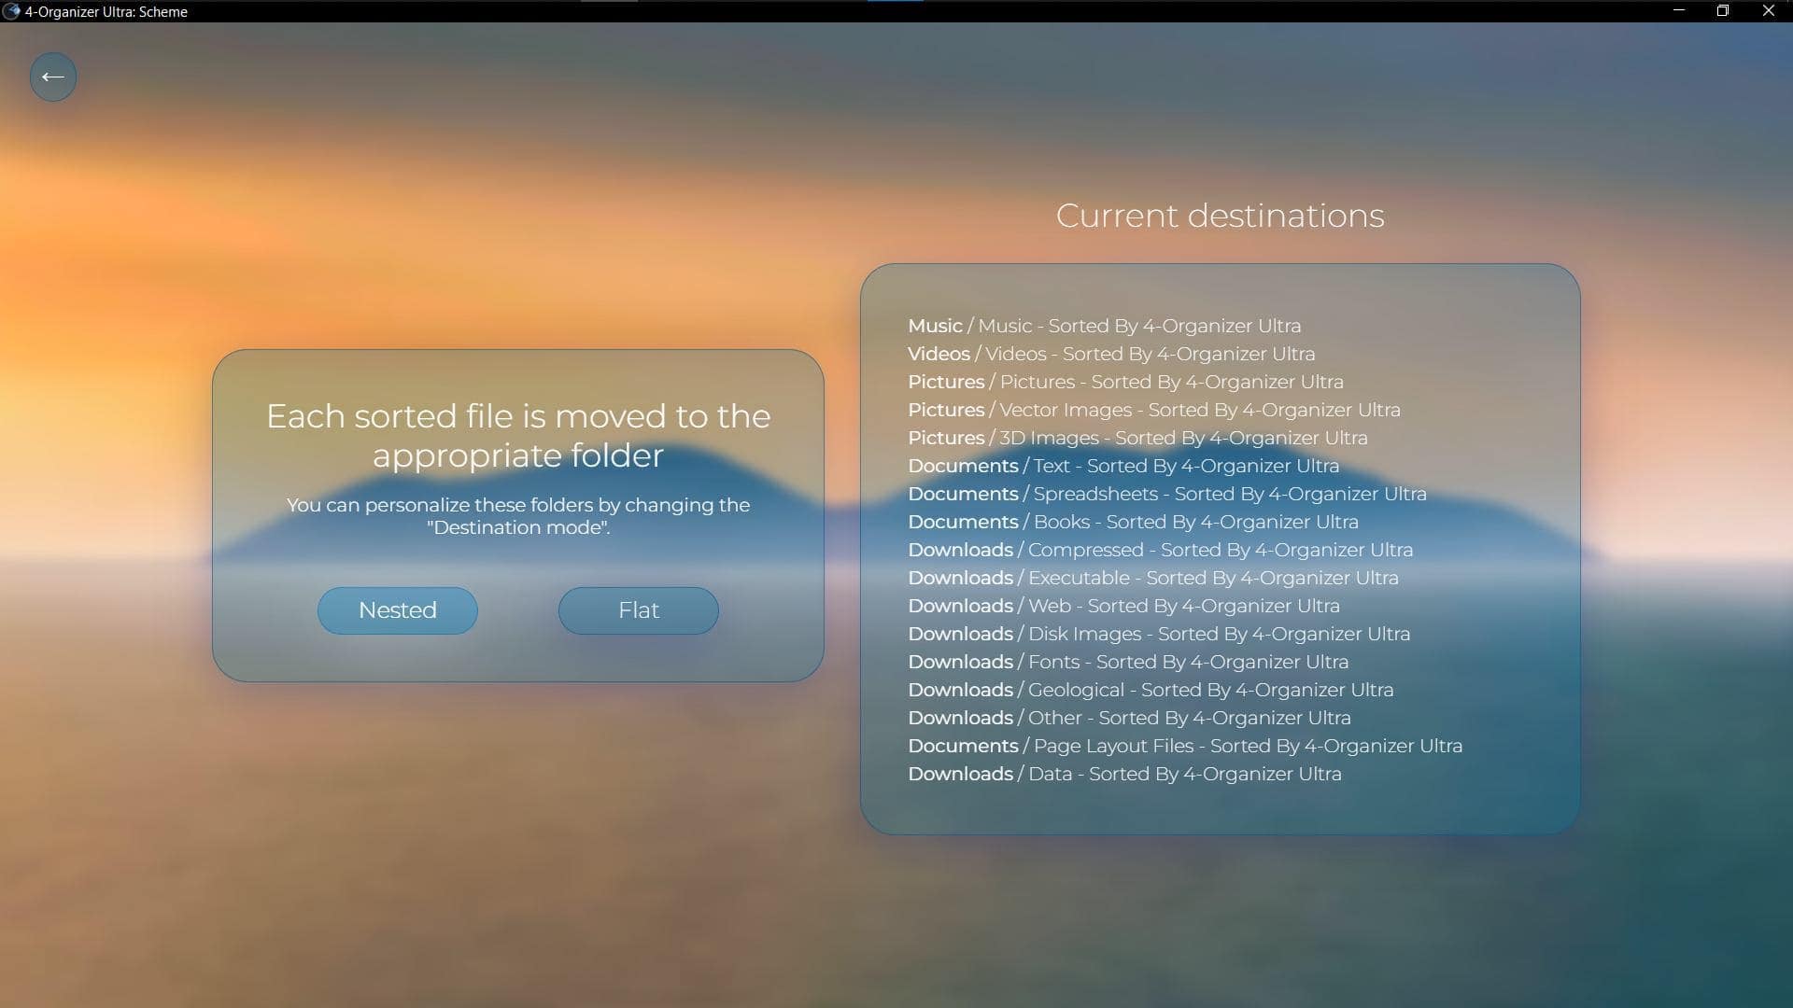1793x1008 pixels.
Task: Select the Videos destination row
Action: click(1111, 354)
